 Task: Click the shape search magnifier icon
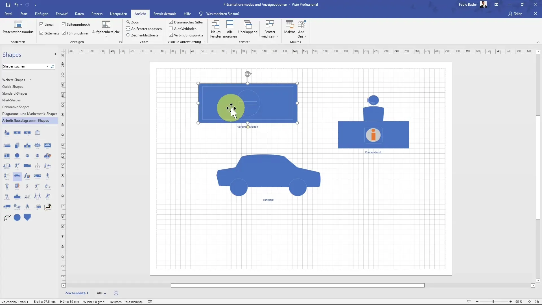(53, 67)
